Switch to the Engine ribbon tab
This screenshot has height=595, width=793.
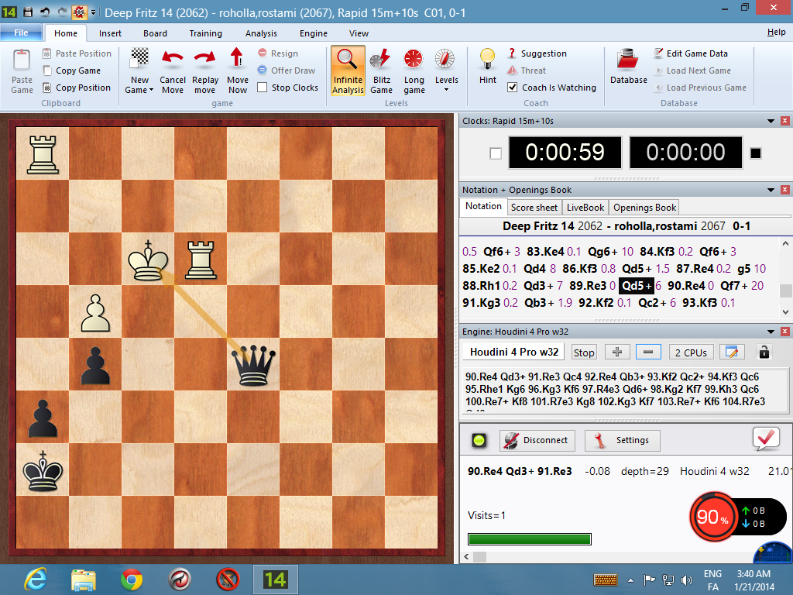pos(313,33)
